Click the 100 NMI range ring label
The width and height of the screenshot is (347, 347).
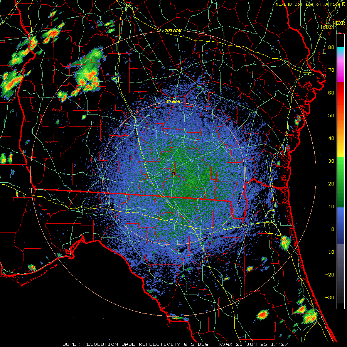click(x=173, y=30)
